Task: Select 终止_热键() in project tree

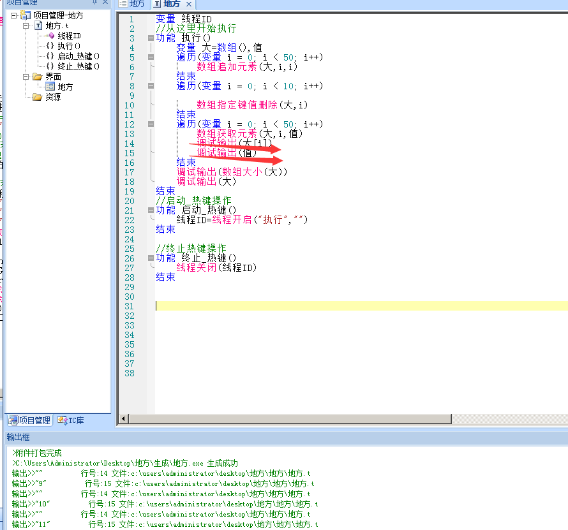Action: coord(78,66)
